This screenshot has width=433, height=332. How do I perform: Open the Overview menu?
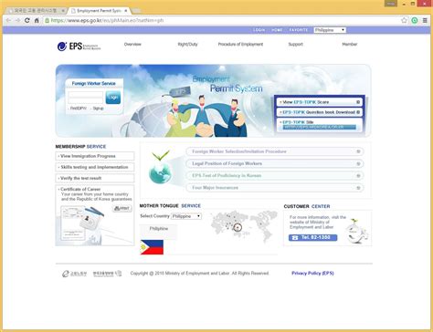click(x=132, y=45)
